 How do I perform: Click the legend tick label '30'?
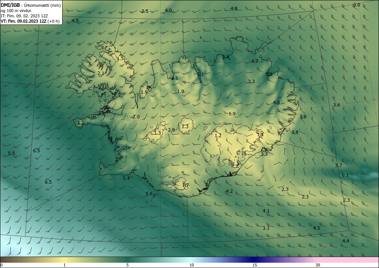(318, 265)
